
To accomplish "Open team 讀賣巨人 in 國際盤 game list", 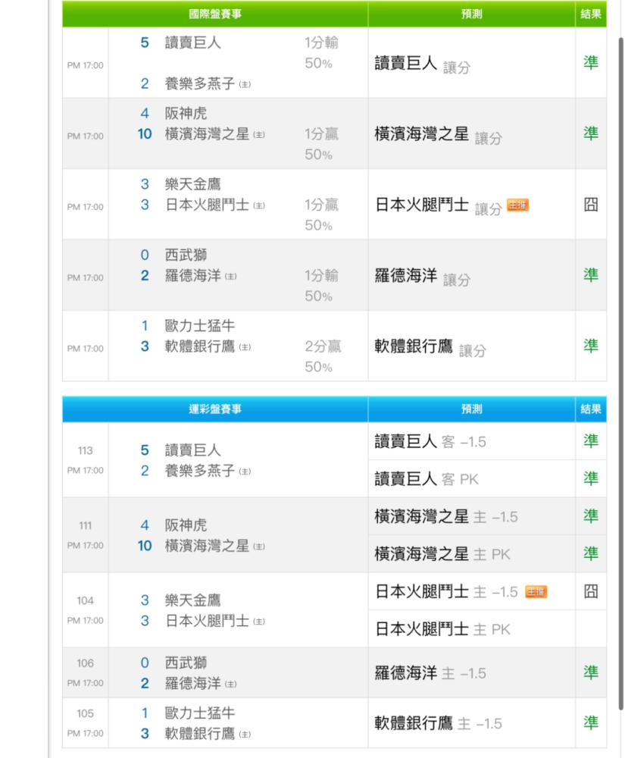I will tap(192, 42).
